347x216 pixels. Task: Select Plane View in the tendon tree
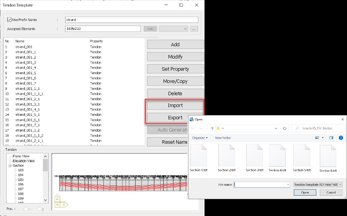21,156
